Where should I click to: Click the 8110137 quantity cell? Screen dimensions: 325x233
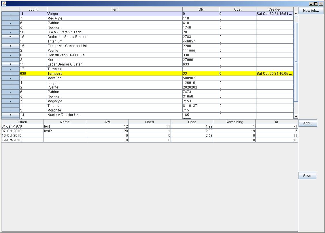point(201,106)
